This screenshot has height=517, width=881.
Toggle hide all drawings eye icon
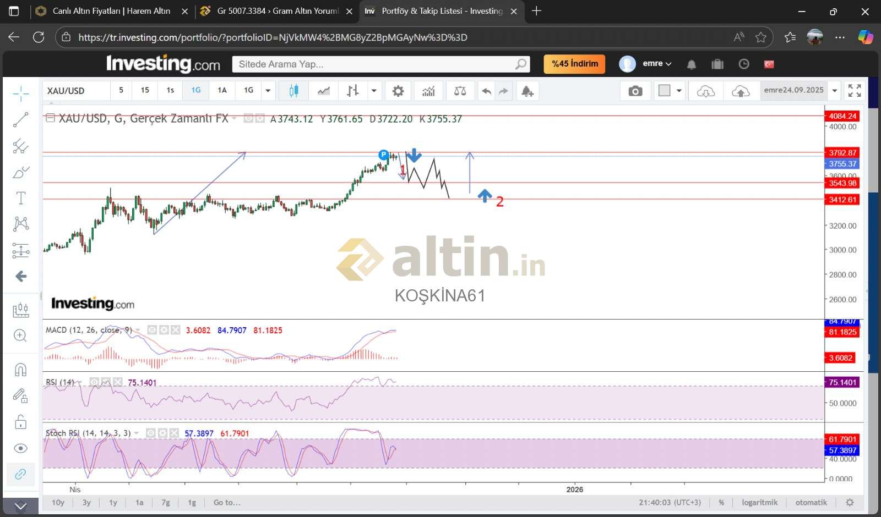[x=21, y=448]
